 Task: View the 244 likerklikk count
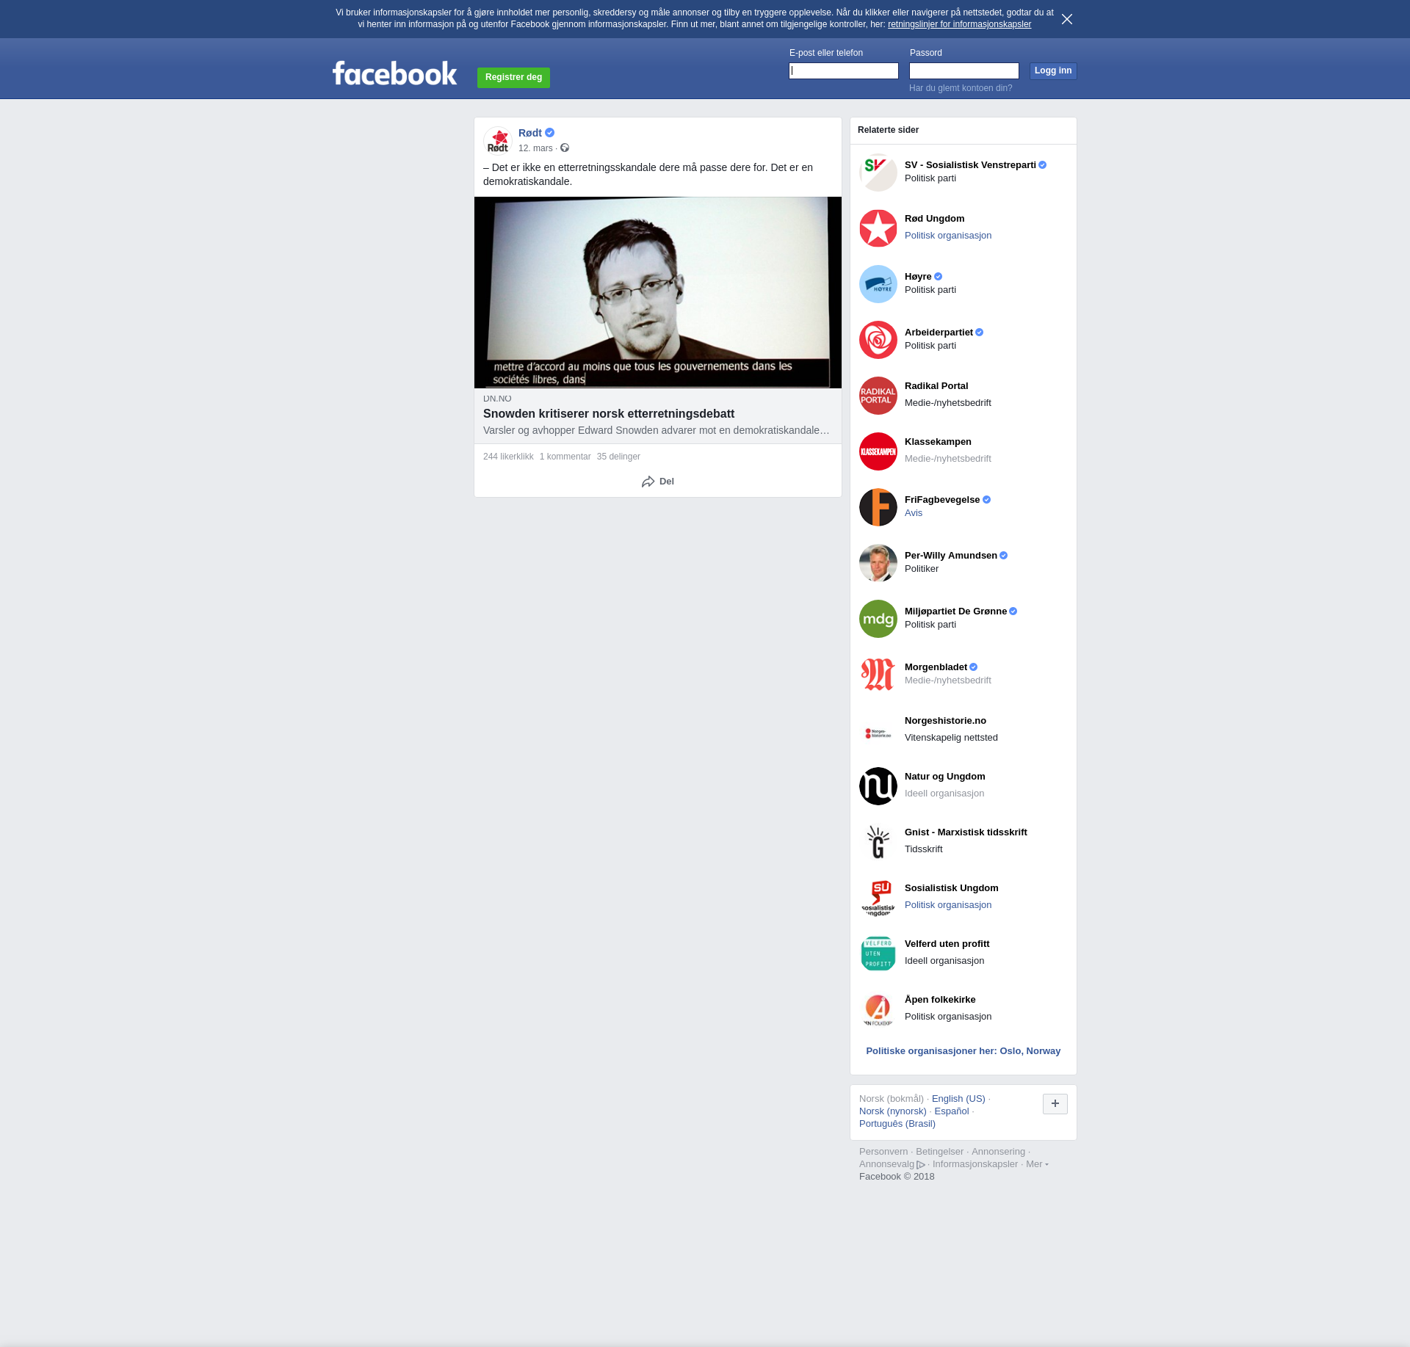coord(508,457)
